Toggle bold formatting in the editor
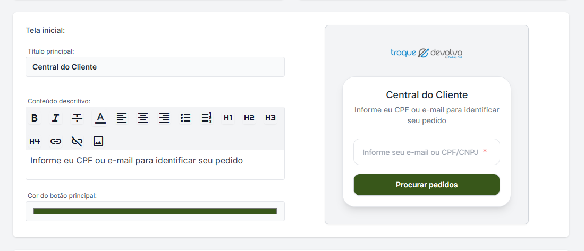584x251 pixels. coord(35,118)
